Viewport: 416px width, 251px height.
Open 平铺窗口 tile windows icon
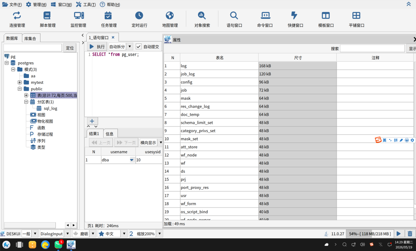(x=356, y=15)
